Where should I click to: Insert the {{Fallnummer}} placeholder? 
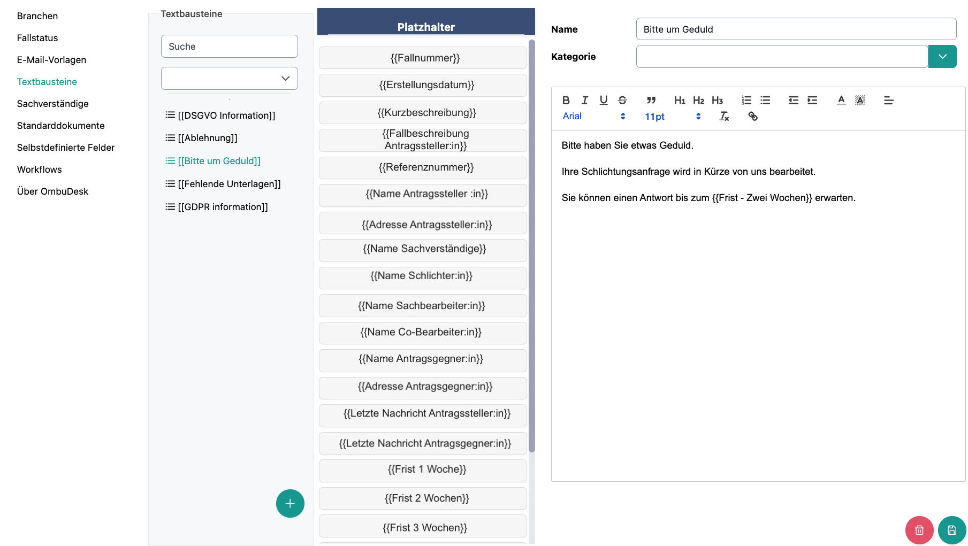pos(423,58)
